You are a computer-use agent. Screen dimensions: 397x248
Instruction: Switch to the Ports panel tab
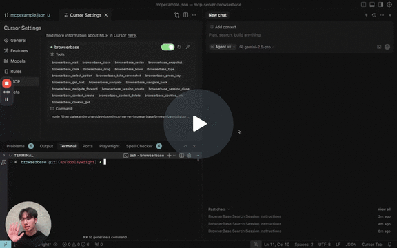pos(88,146)
